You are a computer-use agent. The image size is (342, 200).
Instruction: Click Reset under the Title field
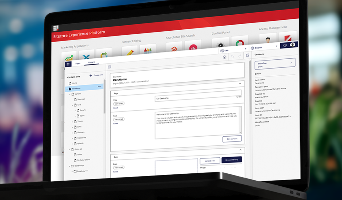click(x=115, y=108)
